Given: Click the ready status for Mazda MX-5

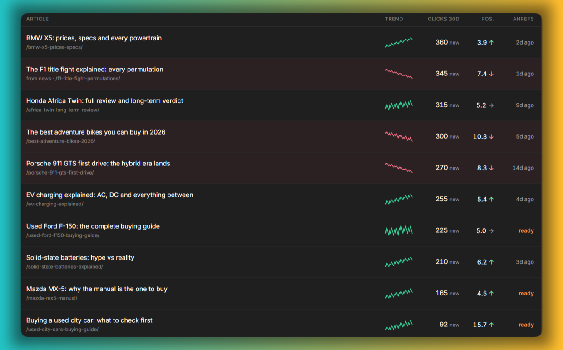Looking at the screenshot, I should pos(526,293).
